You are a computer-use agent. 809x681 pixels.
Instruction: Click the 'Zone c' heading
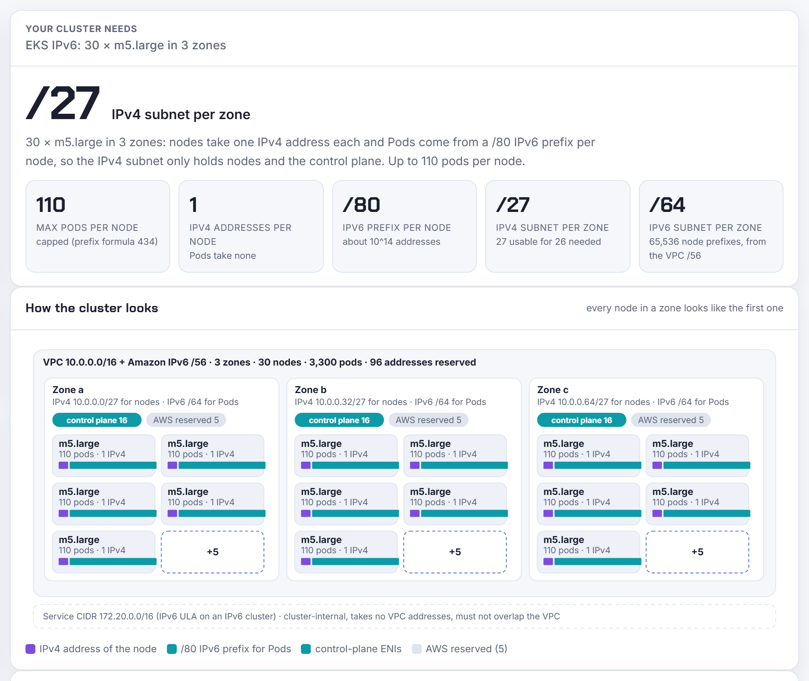[x=553, y=390]
